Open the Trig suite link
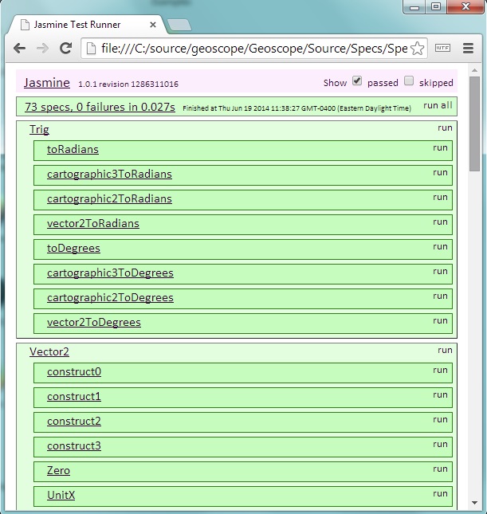The height and width of the screenshot is (514, 487). pos(39,129)
